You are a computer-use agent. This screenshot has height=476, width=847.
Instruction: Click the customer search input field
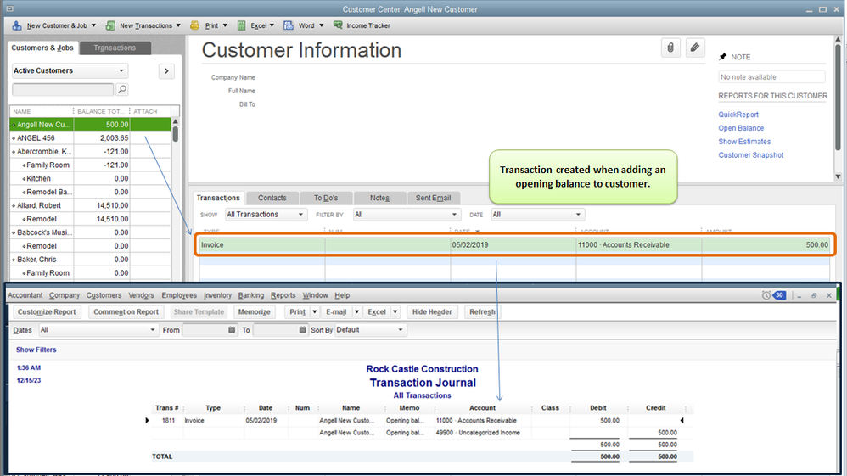[63, 89]
